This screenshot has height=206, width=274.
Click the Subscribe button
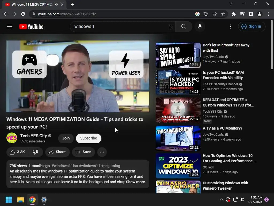89,138
